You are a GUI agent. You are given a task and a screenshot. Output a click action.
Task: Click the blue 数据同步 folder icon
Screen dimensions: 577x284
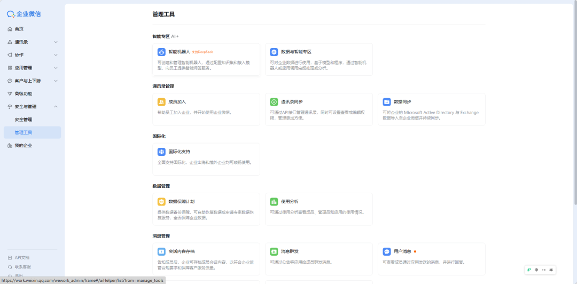click(x=386, y=102)
